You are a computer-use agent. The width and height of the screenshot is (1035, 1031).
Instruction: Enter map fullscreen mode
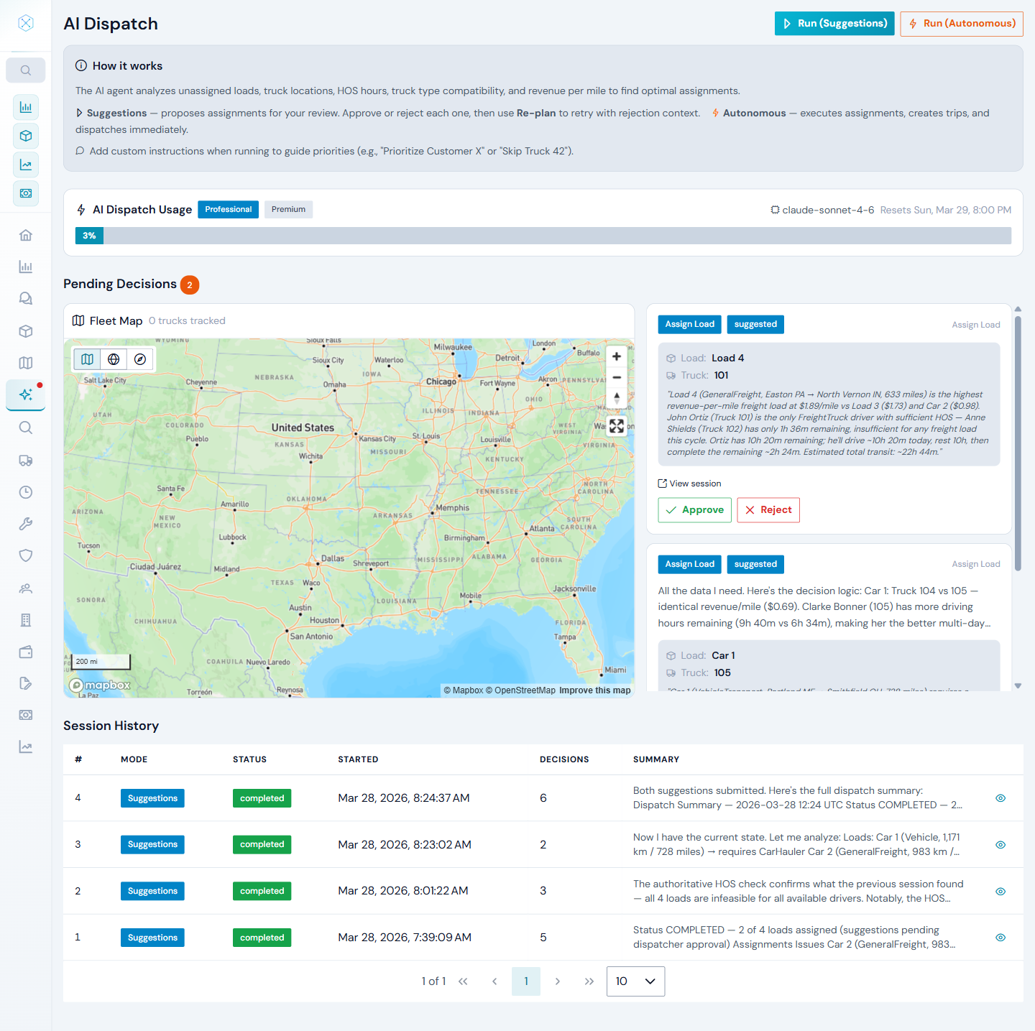tap(617, 426)
